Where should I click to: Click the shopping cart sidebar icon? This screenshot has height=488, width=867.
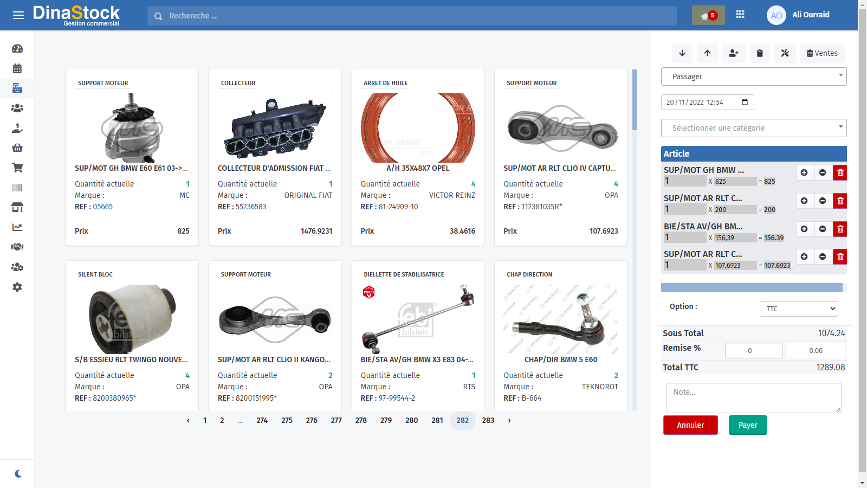[17, 168]
